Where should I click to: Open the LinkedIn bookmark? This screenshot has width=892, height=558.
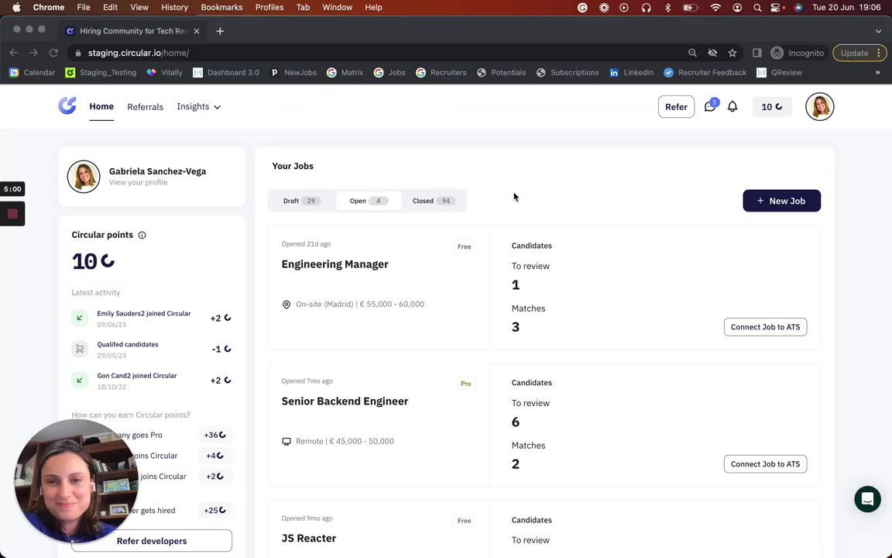pos(632,72)
